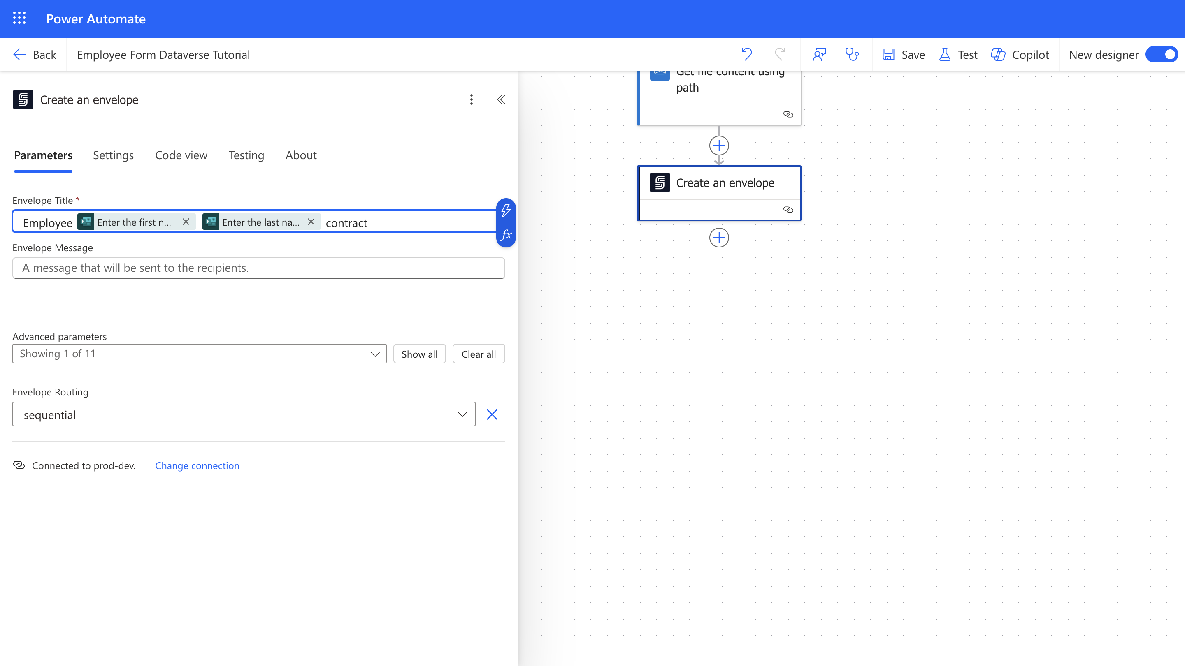Remove the Envelope Routing parameter

coord(492,414)
